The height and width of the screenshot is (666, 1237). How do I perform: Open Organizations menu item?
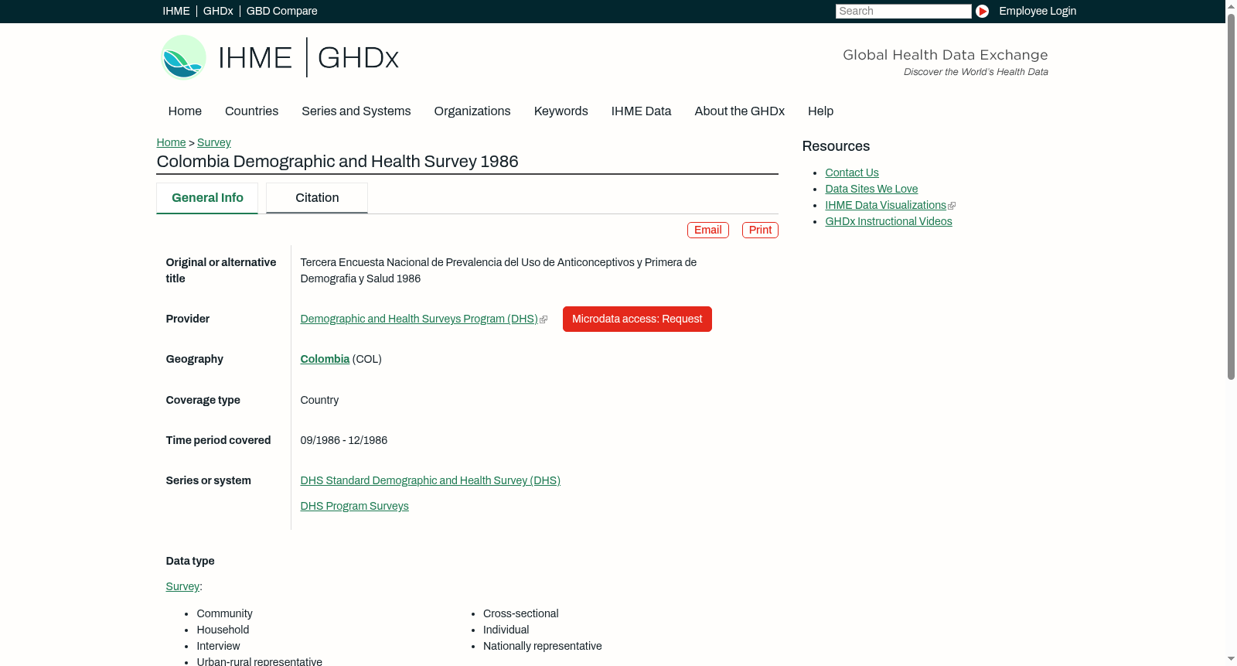pyautogui.click(x=472, y=111)
